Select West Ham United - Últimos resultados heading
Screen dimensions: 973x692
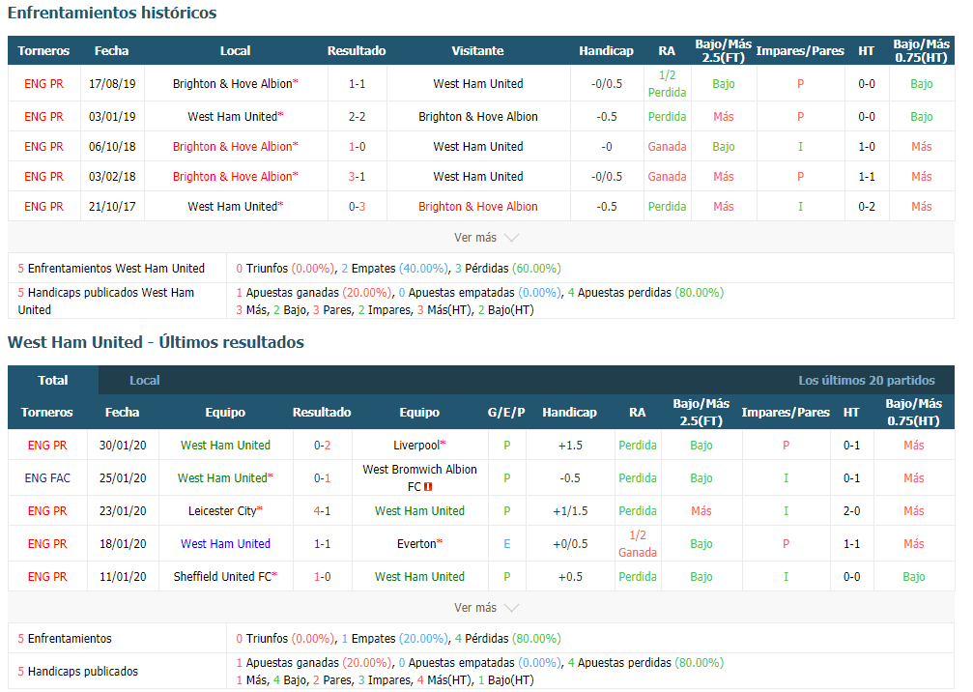(x=156, y=342)
